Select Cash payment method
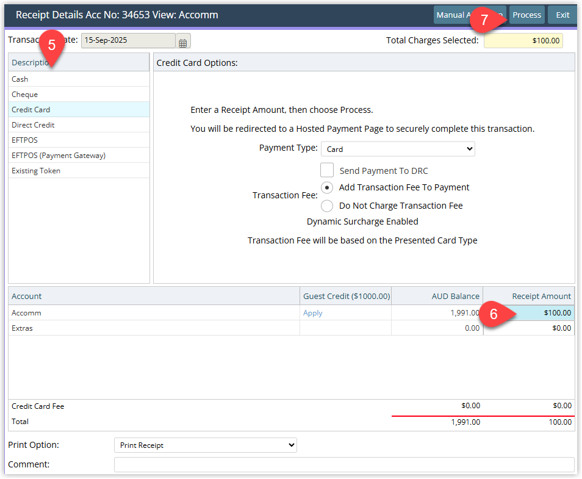The height and width of the screenshot is (479, 582). pos(79,79)
